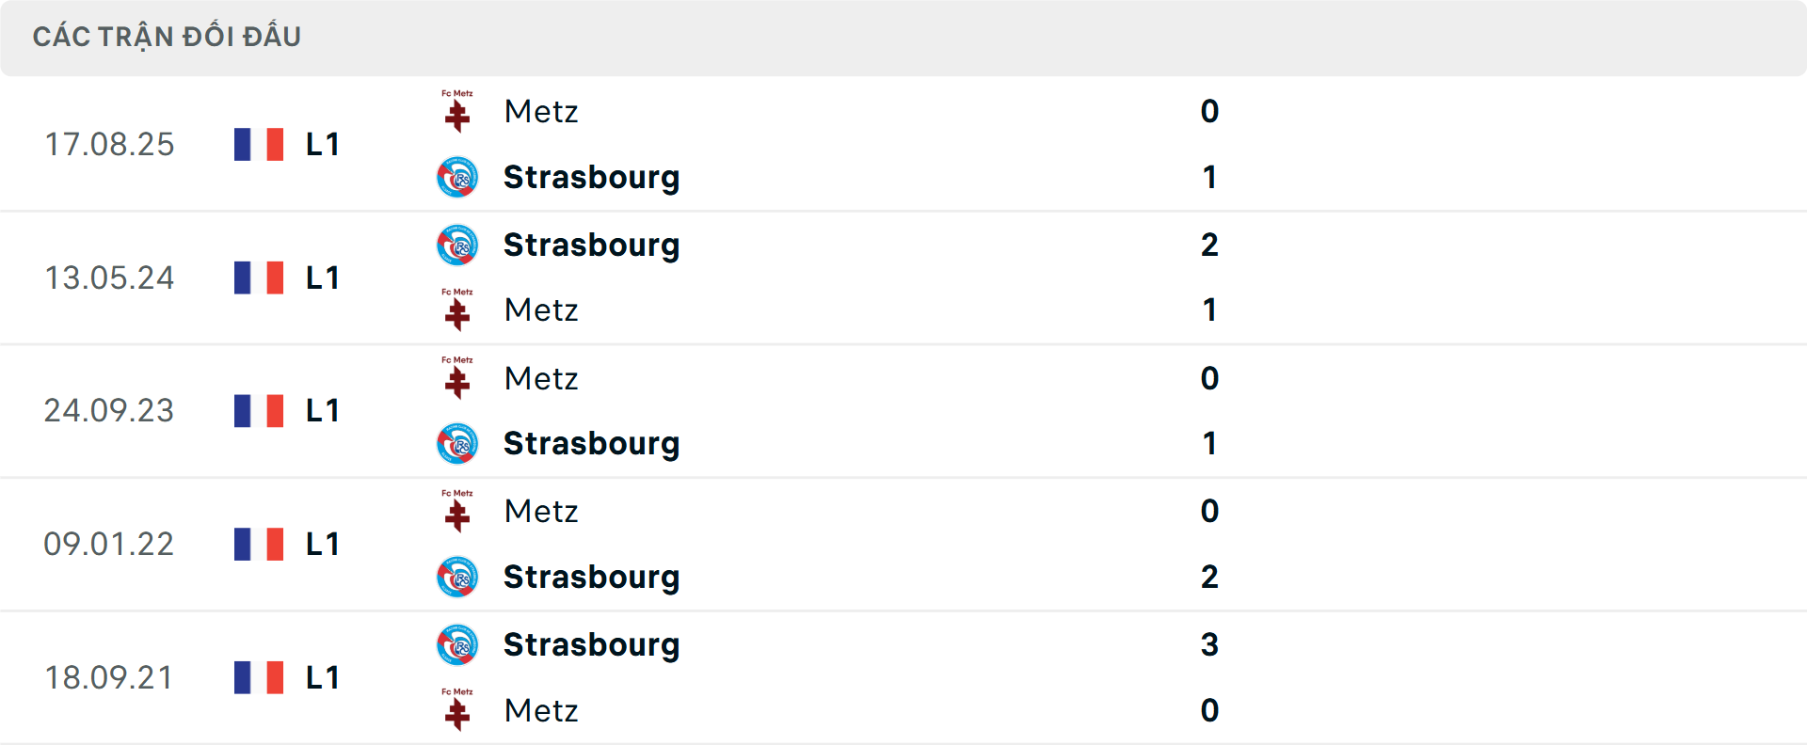Select the Strasbourg logo in the 09.01.22 match
This screenshot has width=1807, height=745.
(x=457, y=578)
